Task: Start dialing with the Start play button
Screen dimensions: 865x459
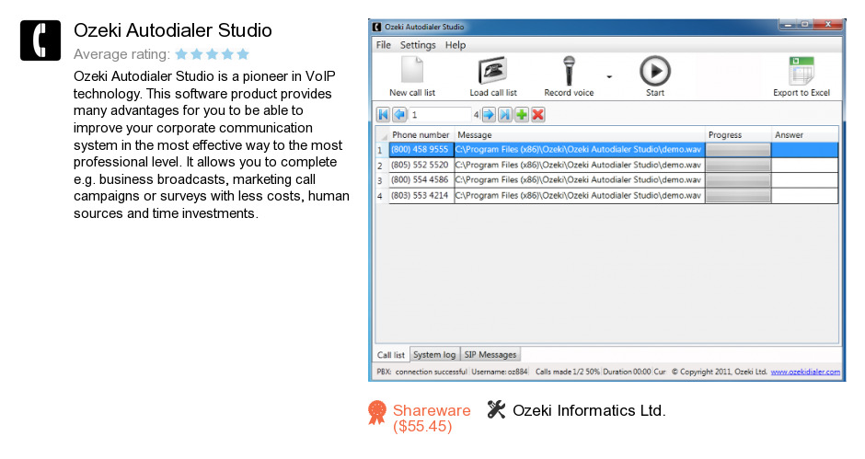Action: pyautogui.click(x=655, y=71)
